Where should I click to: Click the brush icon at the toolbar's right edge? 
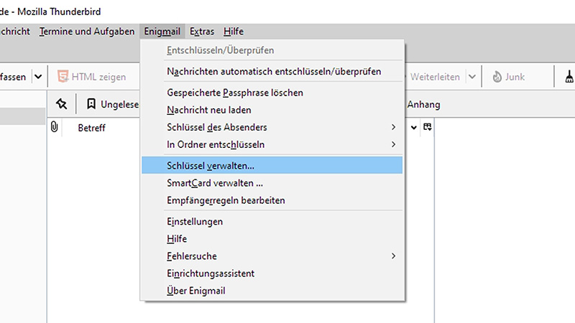tap(569, 77)
